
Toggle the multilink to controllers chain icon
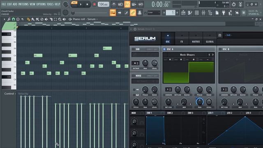pos(133,13)
